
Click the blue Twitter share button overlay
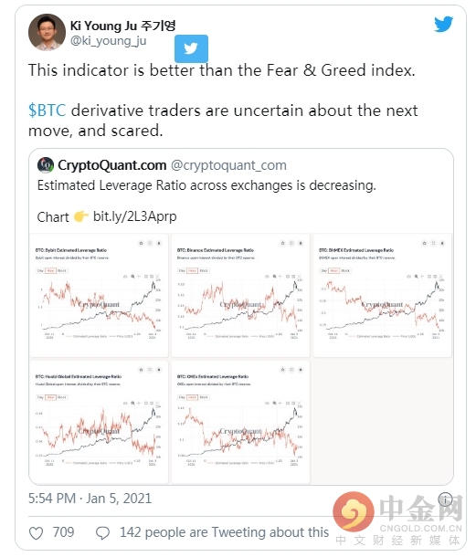[191, 48]
